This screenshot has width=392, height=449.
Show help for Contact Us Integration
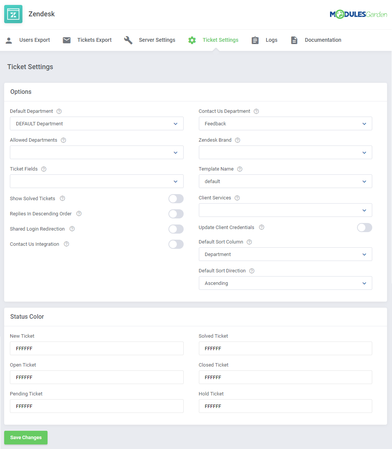[67, 244]
